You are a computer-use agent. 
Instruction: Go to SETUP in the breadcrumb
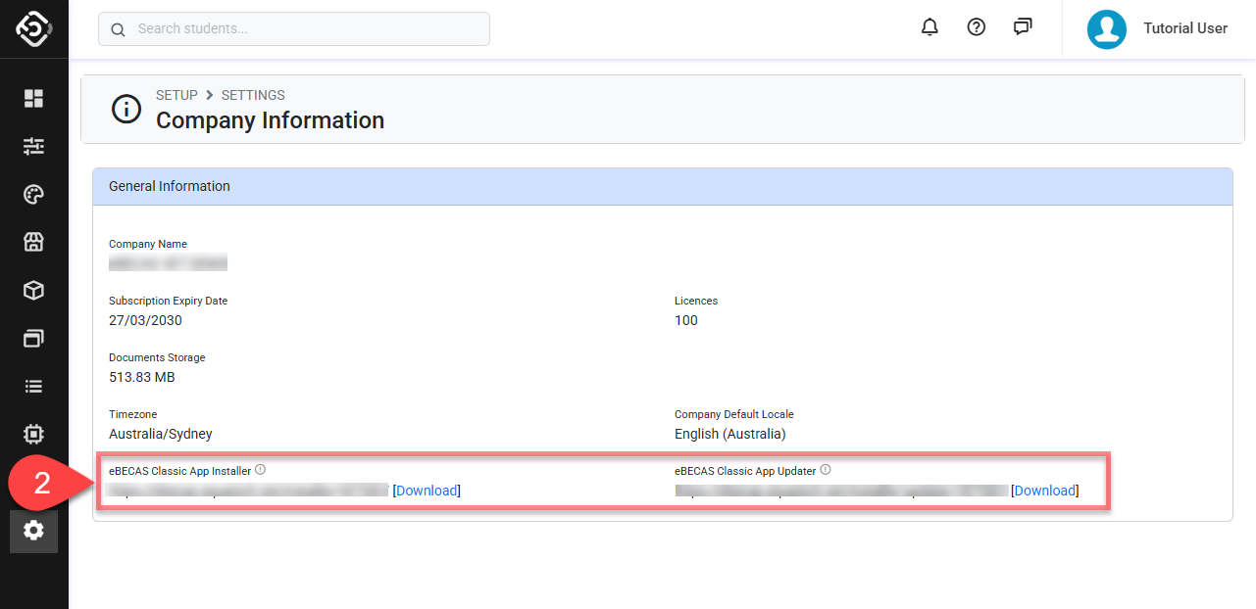(176, 95)
